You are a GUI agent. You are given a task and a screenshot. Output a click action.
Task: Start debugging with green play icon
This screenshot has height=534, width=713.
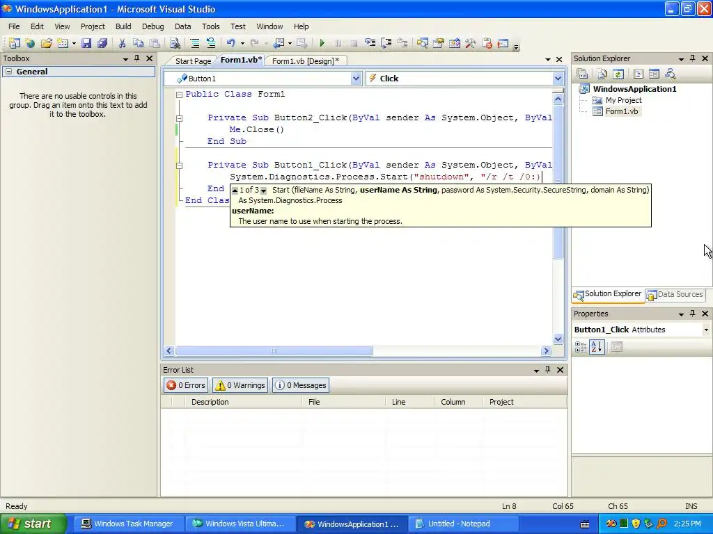322,43
